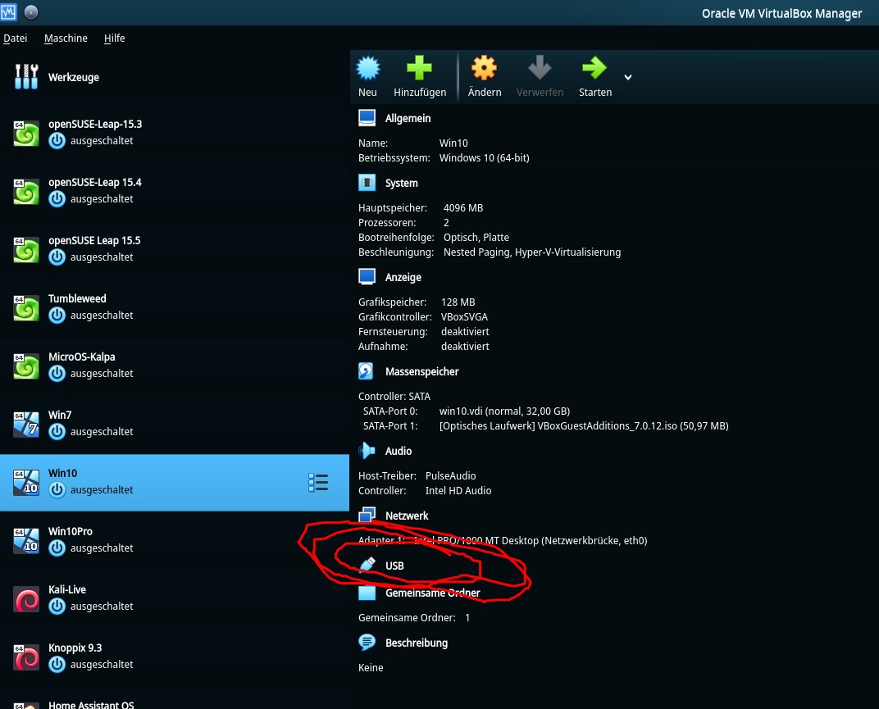Click the Tumbleweed VM icon
This screenshot has height=709, width=879.
coord(26,307)
